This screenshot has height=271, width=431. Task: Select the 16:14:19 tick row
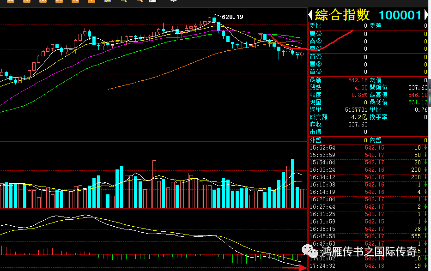pos(368,192)
